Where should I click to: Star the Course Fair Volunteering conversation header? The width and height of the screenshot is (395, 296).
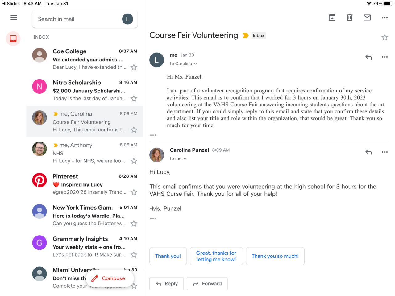pos(385,37)
